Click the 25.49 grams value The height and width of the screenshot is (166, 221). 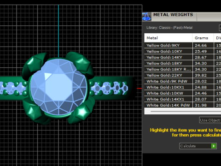pos(201,52)
